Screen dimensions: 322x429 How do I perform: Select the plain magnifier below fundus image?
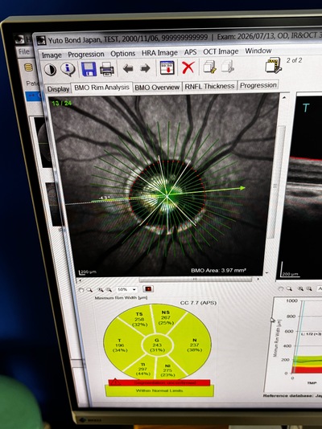tap(89, 290)
